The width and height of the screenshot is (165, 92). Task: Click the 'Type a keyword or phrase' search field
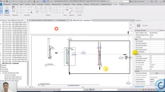point(119,1)
